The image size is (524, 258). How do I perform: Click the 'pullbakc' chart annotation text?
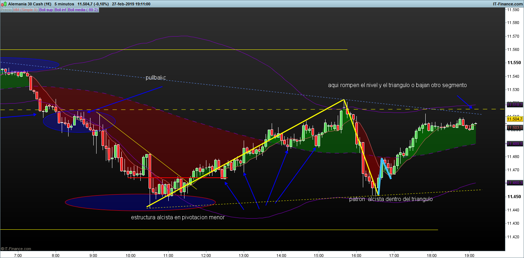pos(156,78)
